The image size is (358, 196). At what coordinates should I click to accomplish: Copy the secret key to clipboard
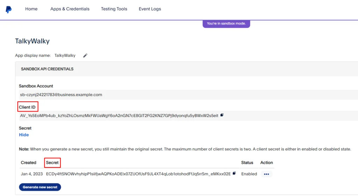tap(234, 173)
